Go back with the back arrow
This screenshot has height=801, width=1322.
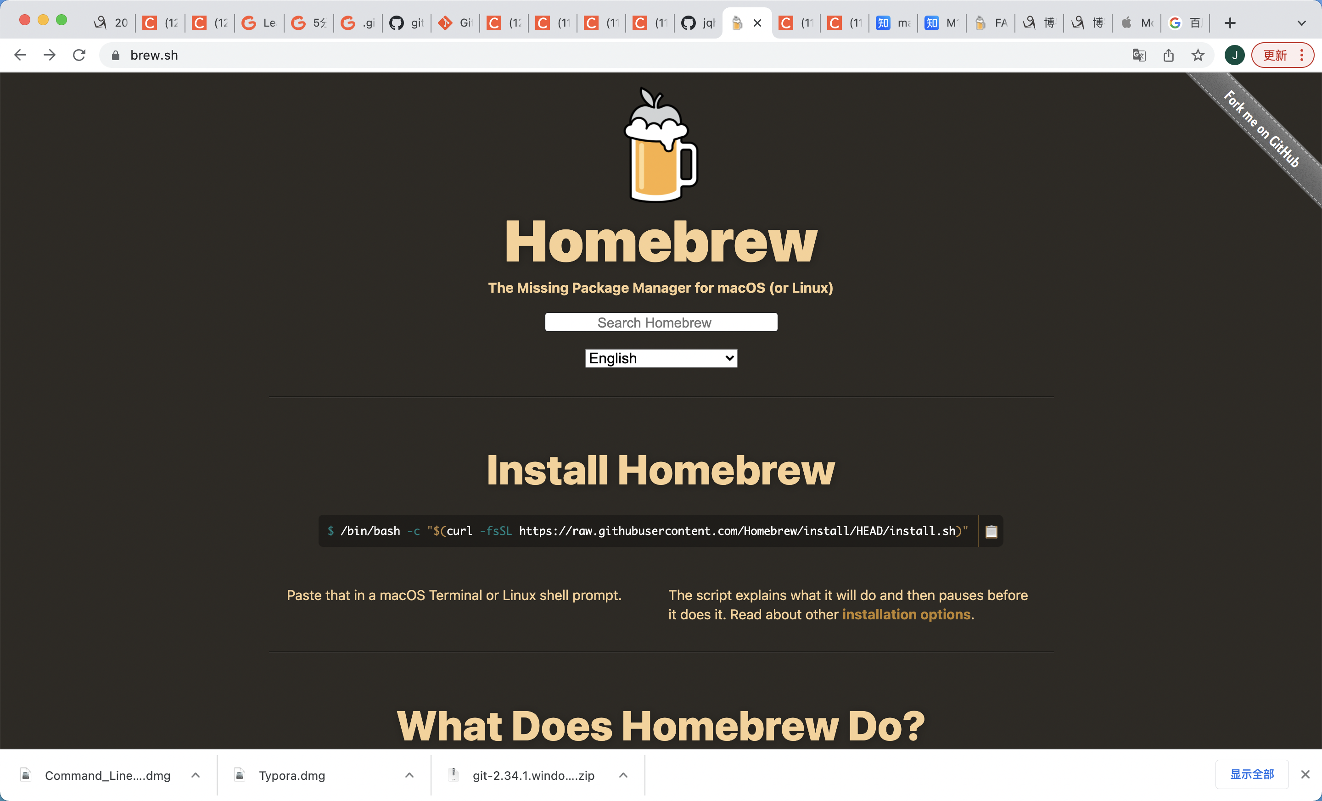[20, 55]
